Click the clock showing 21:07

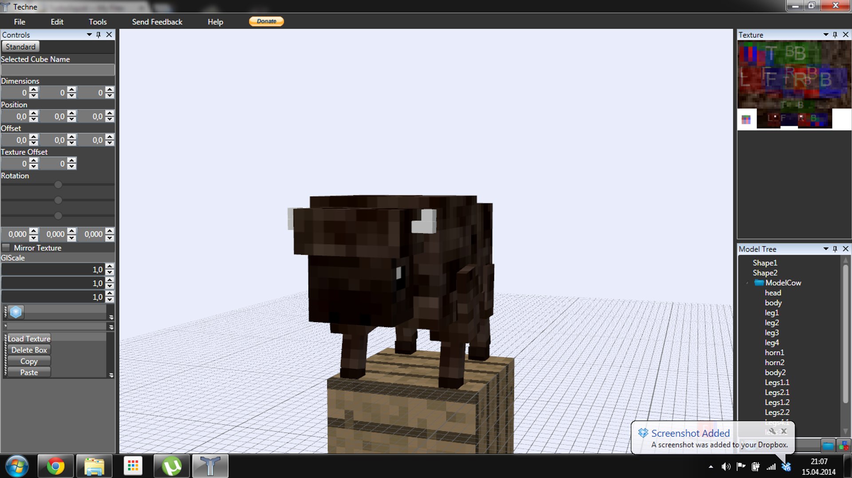(819, 462)
